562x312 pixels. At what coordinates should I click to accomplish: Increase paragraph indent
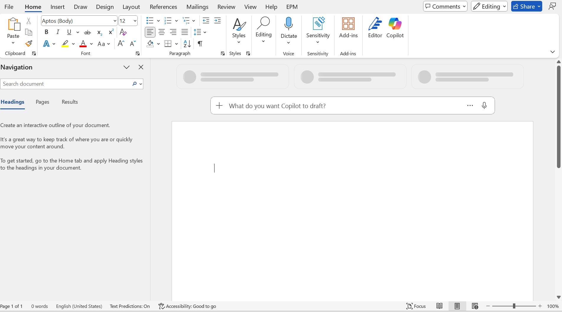(x=217, y=21)
